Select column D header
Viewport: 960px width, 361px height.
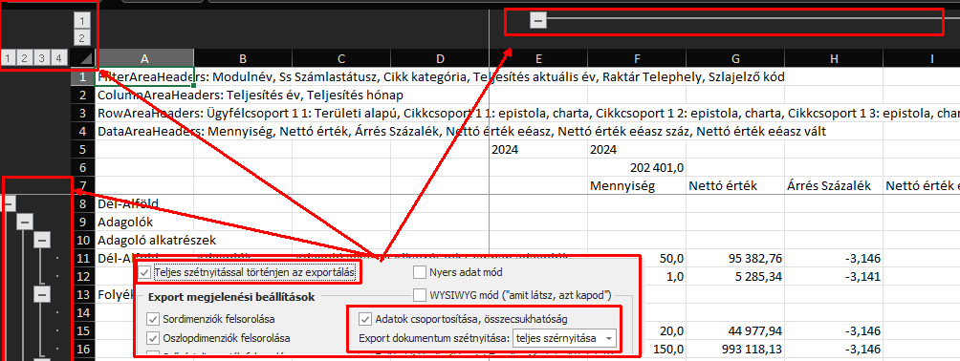[440, 58]
